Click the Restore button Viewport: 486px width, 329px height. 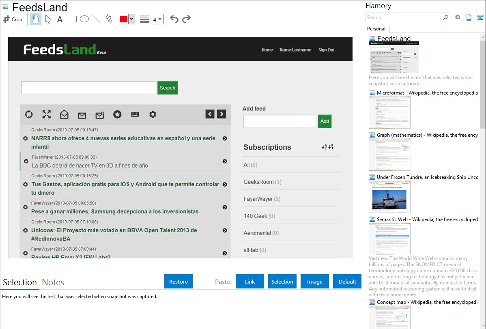[x=178, y=282]
